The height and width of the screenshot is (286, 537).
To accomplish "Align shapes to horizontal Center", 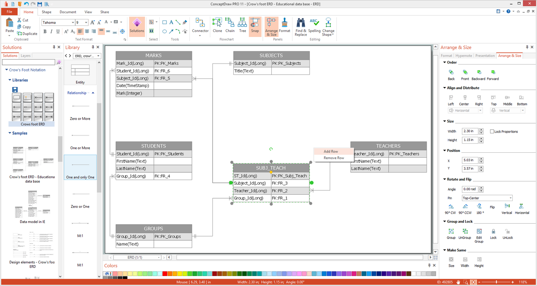I will (x=464, y=100).
